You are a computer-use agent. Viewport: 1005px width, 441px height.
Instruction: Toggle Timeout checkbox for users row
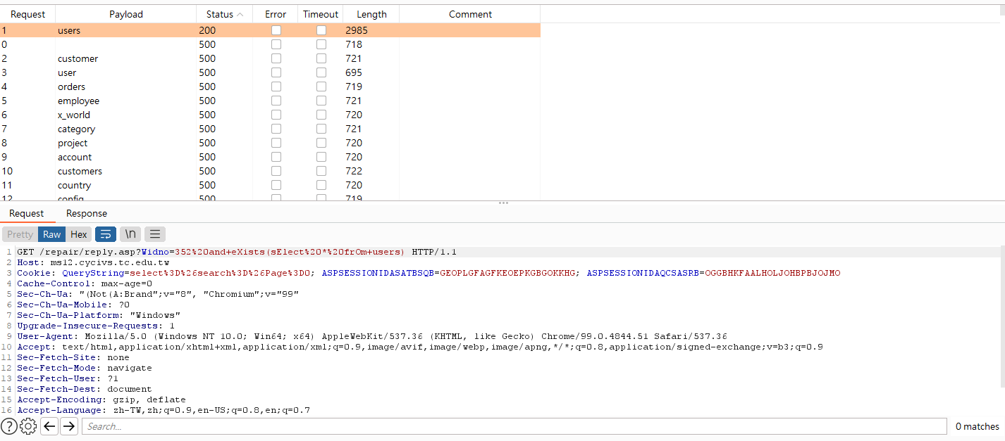(x=321, y=30)
